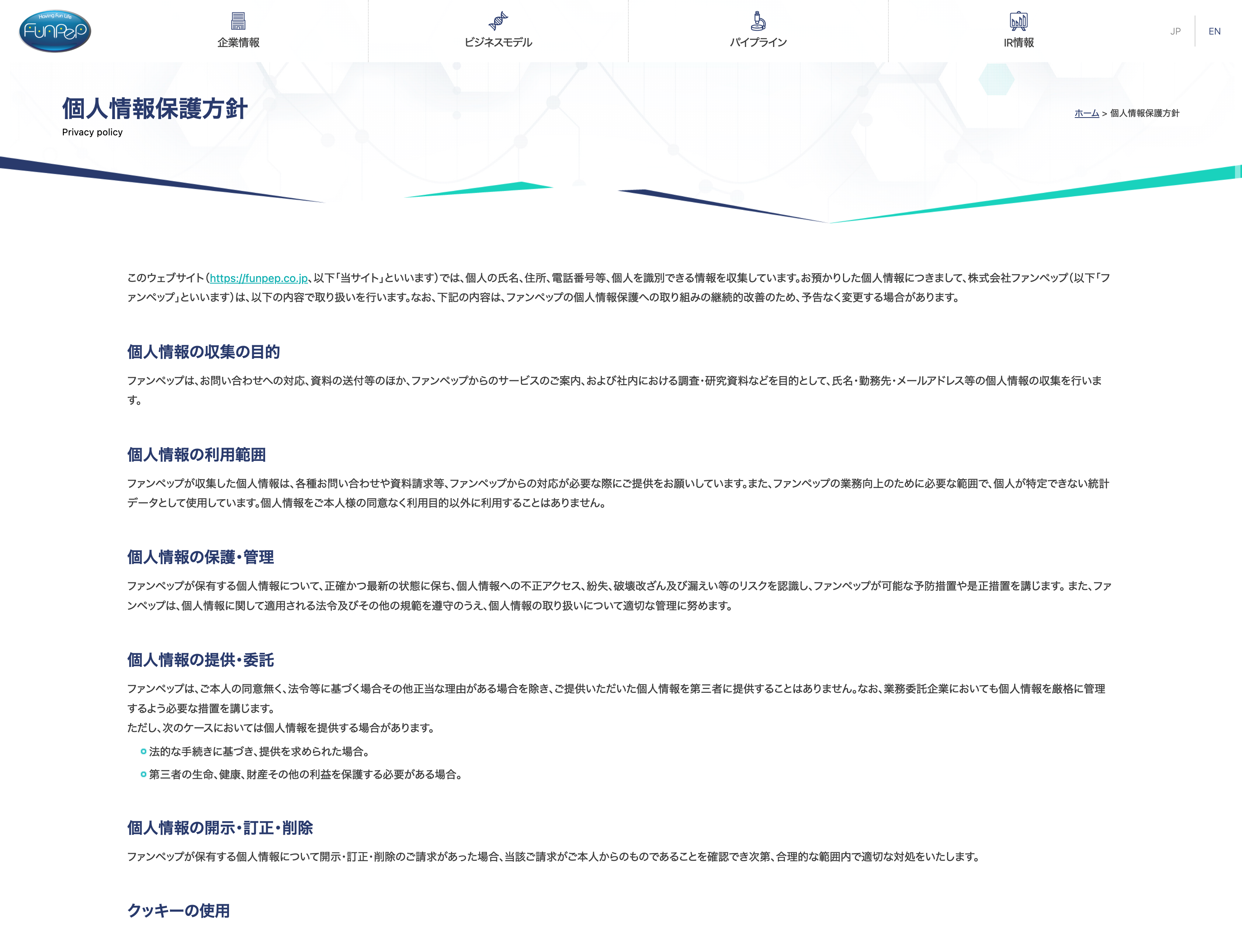This screenshot has height=931, width=1242.
Task: Go to ホーム breadcrumb link
Action: pyautogui.click(x=1086, y=113)
